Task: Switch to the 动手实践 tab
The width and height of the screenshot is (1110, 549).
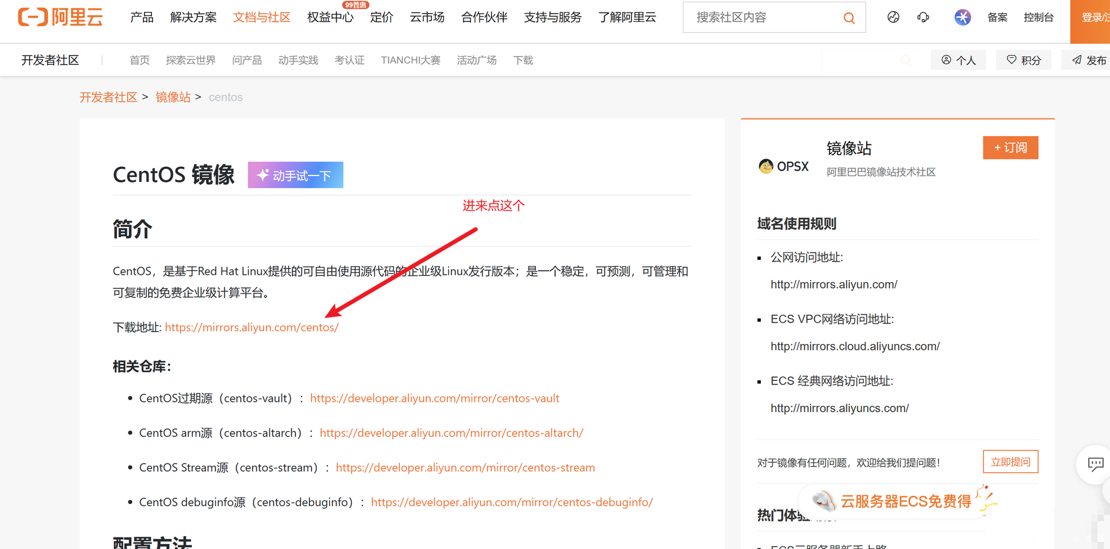Action: [298, 60]
